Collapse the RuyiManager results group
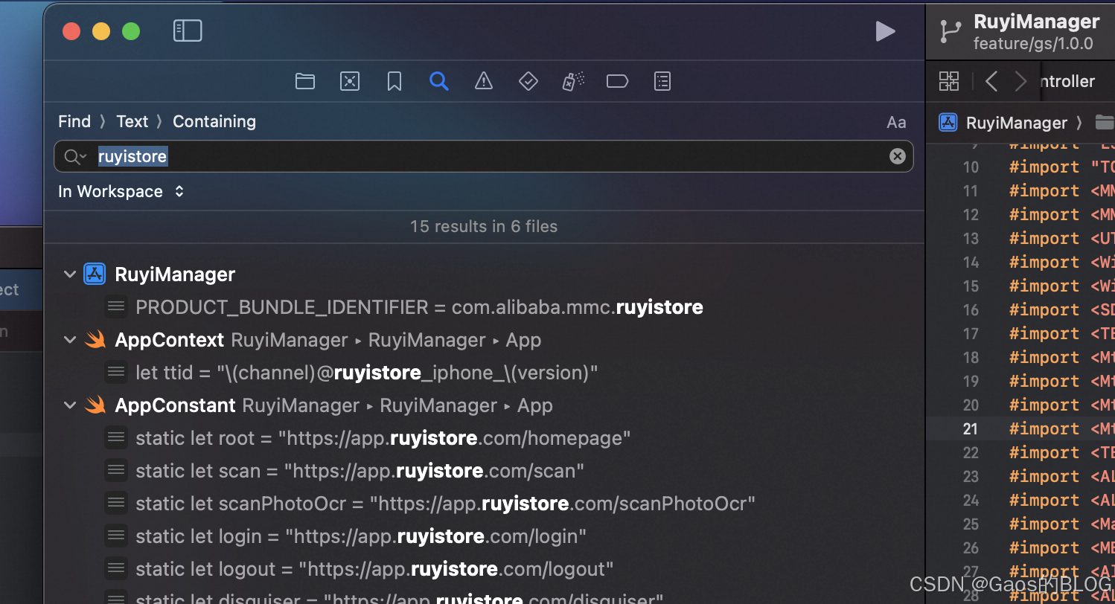 click(70, 274)
